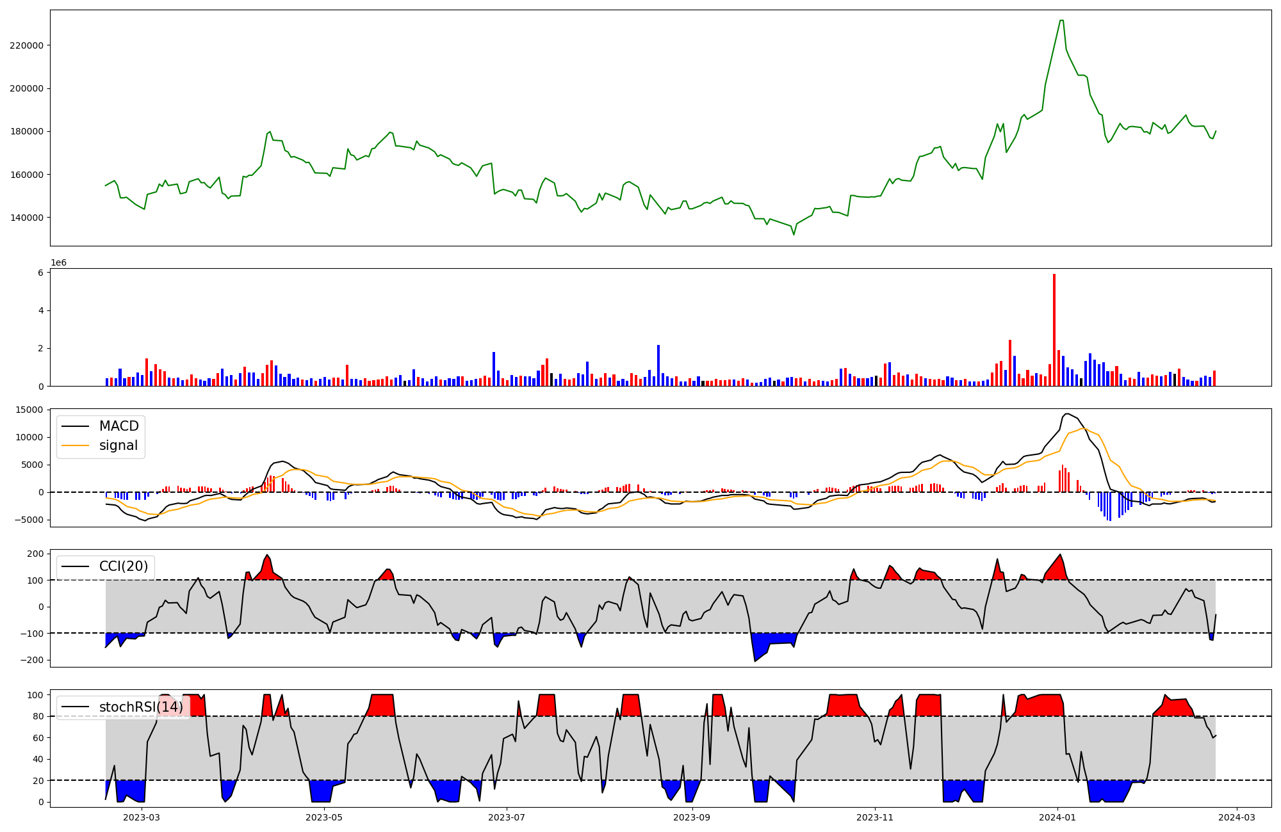
Task: Click the -200 CCI axis label
Action: (x=32, y=660)
